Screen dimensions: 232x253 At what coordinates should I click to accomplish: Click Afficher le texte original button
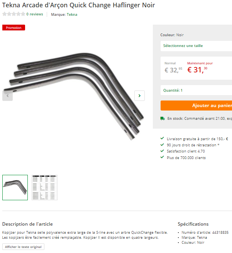point(23,247)
